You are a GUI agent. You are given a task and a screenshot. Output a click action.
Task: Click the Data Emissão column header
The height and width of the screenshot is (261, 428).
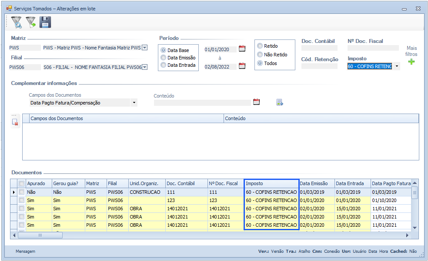tap(316, 183)
